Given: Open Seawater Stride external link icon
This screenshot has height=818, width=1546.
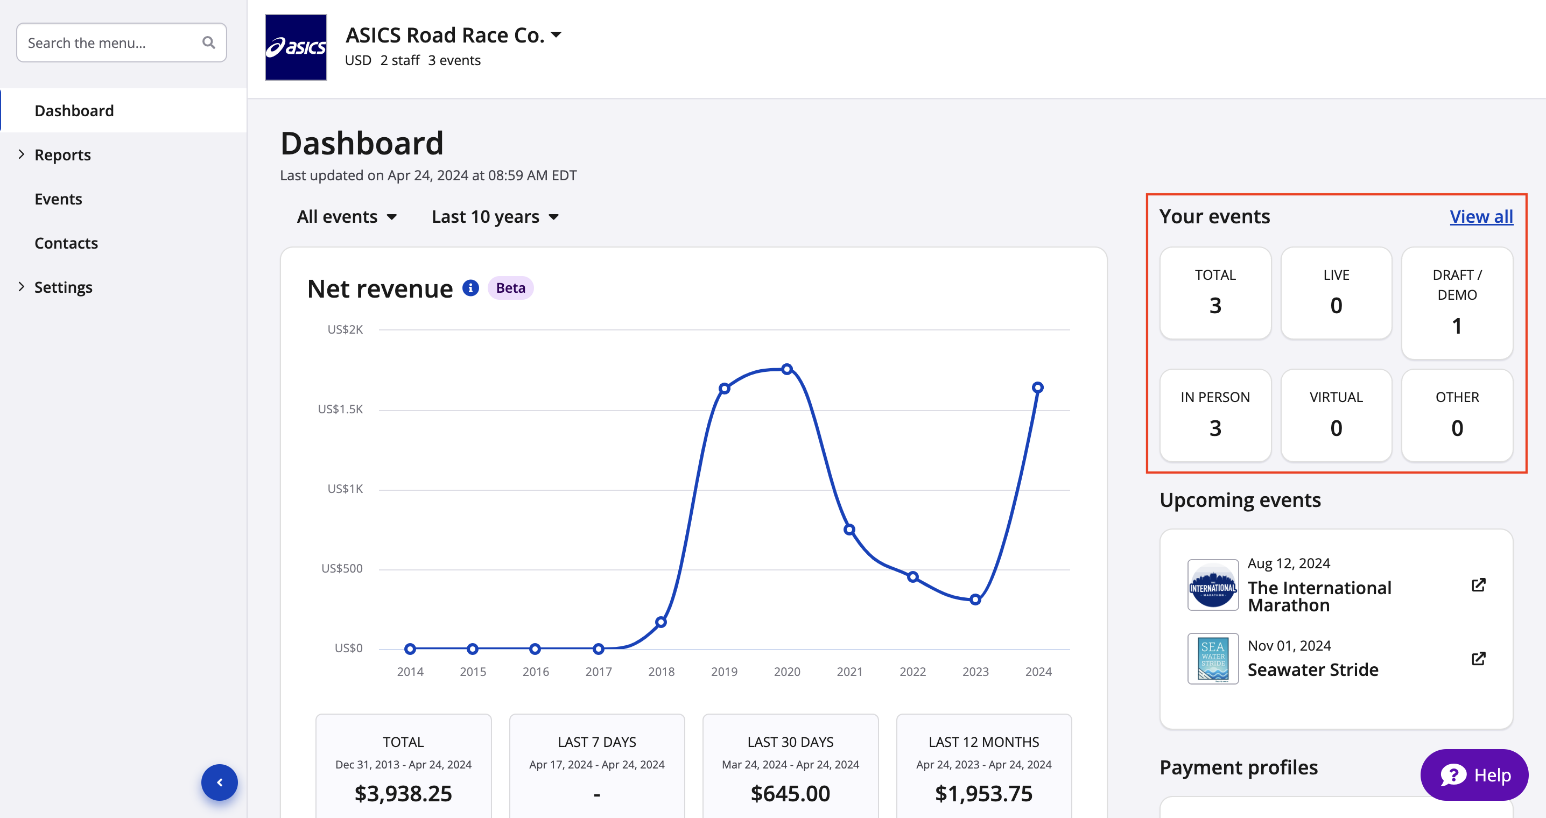Looking at the screenshot, I should coord(1478,658).
